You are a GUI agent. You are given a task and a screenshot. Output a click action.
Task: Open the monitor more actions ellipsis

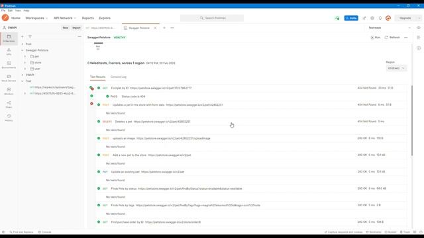(x=406, y=38)
